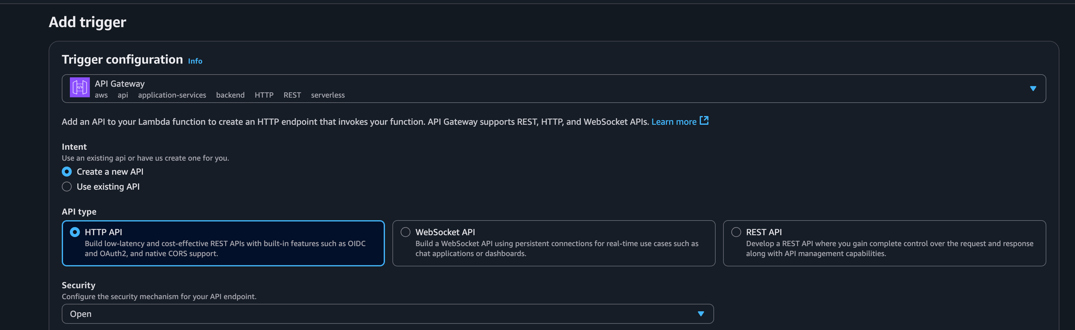Image resolution: width=1075 pixels, height=330 pixels.
Task: Choose the HTTP API radio option
Action: 75,232
